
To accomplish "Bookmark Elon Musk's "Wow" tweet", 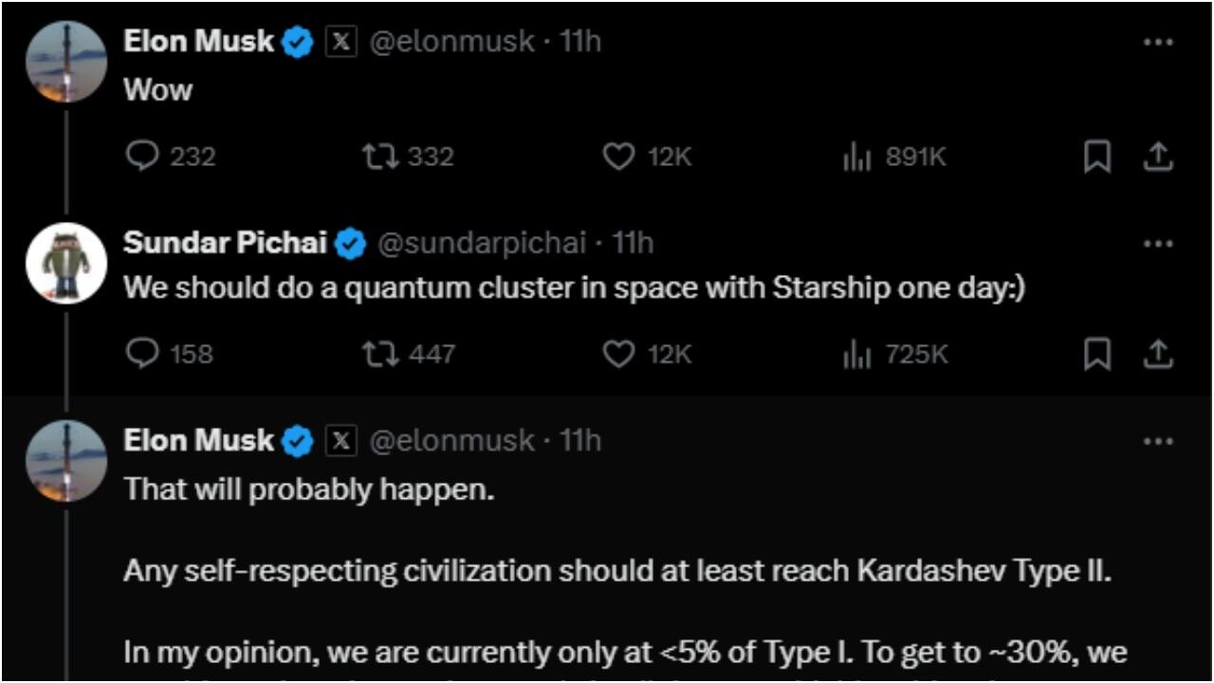I will point(1097,157).
